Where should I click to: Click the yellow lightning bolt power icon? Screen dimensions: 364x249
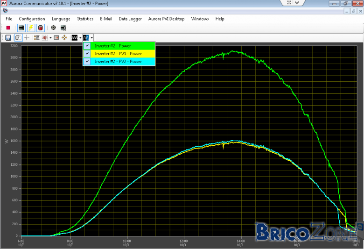[31, 28]
